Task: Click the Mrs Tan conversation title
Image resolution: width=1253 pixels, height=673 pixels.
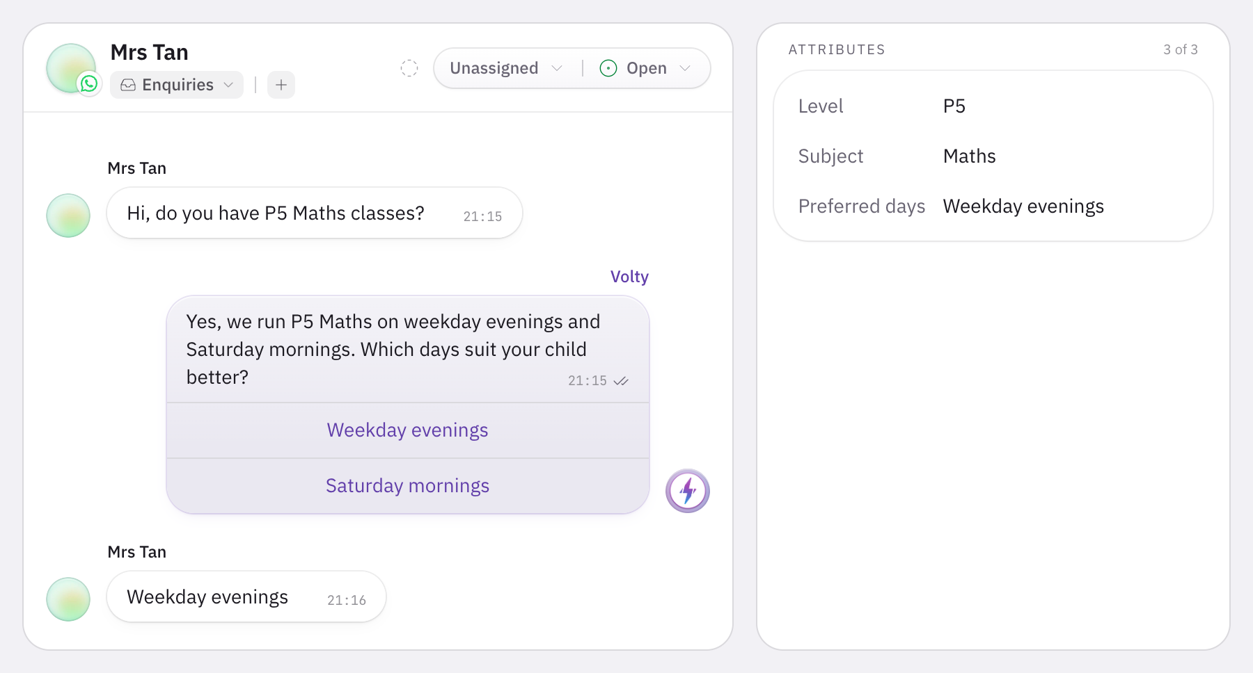Action: click(150, 52)
